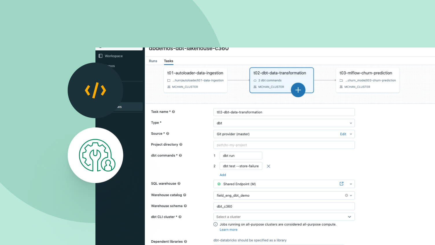Viewport: 435px width, 245px height.
Task: Click the Workspace icon in the sidebar
Action: click(x=100, y=56)
